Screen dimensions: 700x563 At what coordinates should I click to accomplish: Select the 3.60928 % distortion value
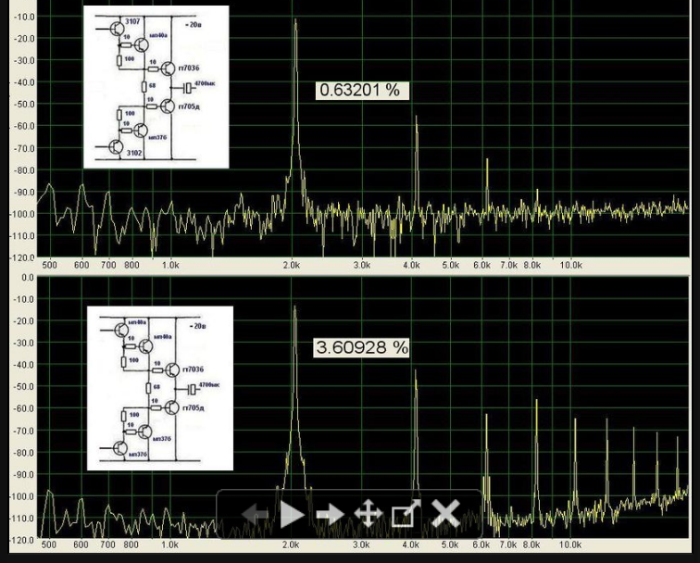click(361, 347)
